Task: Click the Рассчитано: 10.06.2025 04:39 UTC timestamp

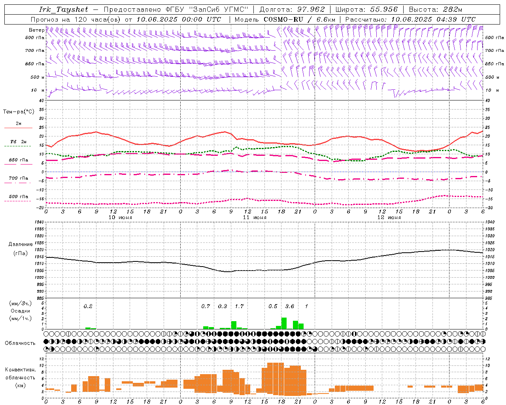Action: click(x=410, y=19)
